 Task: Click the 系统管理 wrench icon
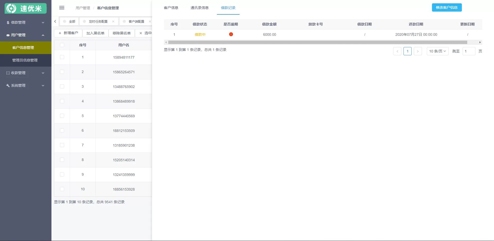[7, 85]
